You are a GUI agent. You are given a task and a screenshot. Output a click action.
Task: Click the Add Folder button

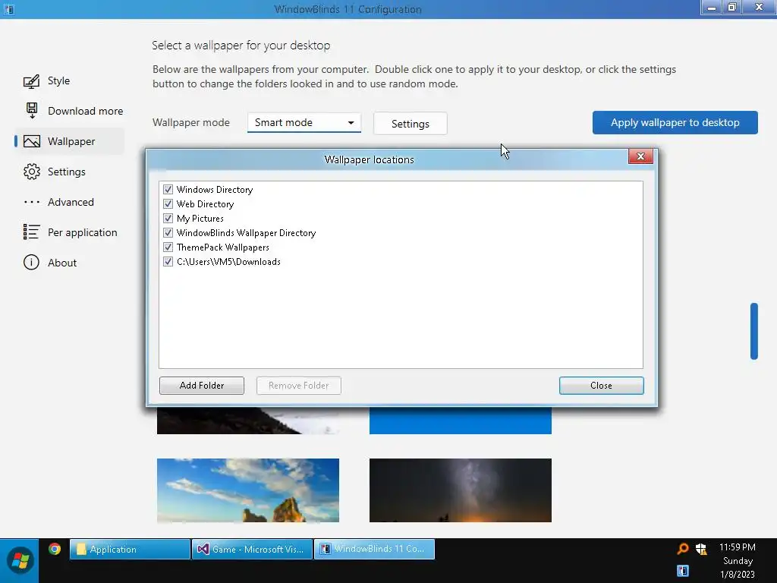click(202, 385)
